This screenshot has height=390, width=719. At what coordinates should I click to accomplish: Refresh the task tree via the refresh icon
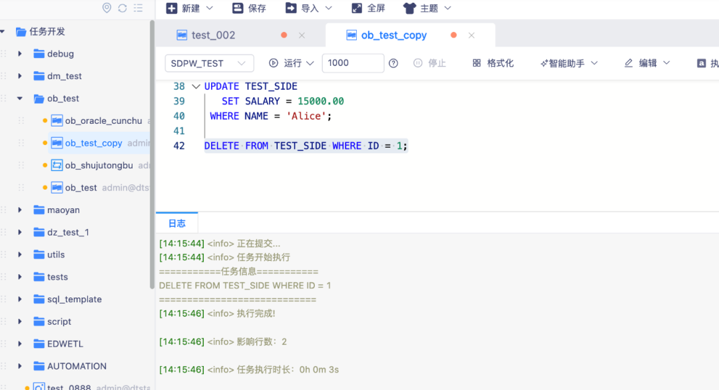pos(122,8)
